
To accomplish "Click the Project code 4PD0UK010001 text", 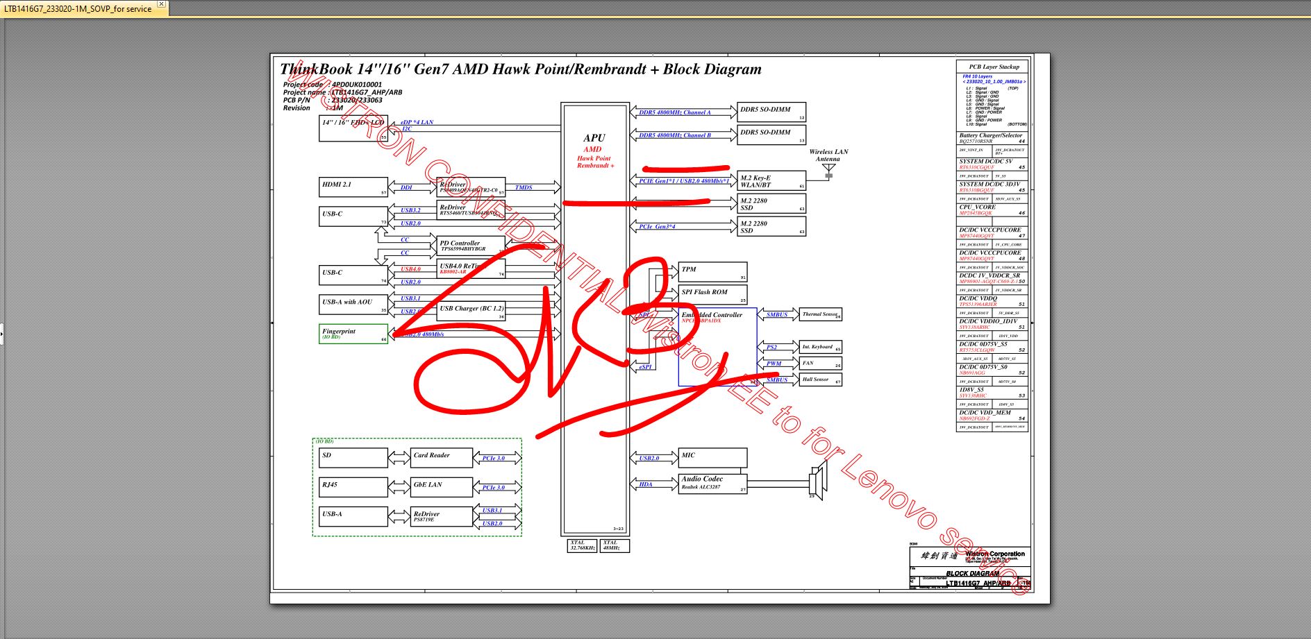I will pos(332,85).
